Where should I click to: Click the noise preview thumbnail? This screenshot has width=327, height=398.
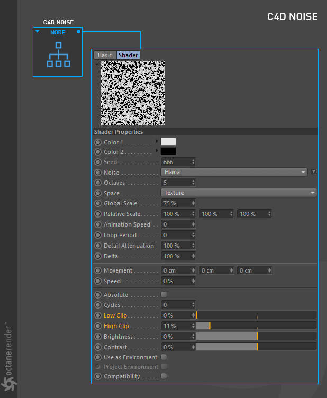[x=133, y=93]
